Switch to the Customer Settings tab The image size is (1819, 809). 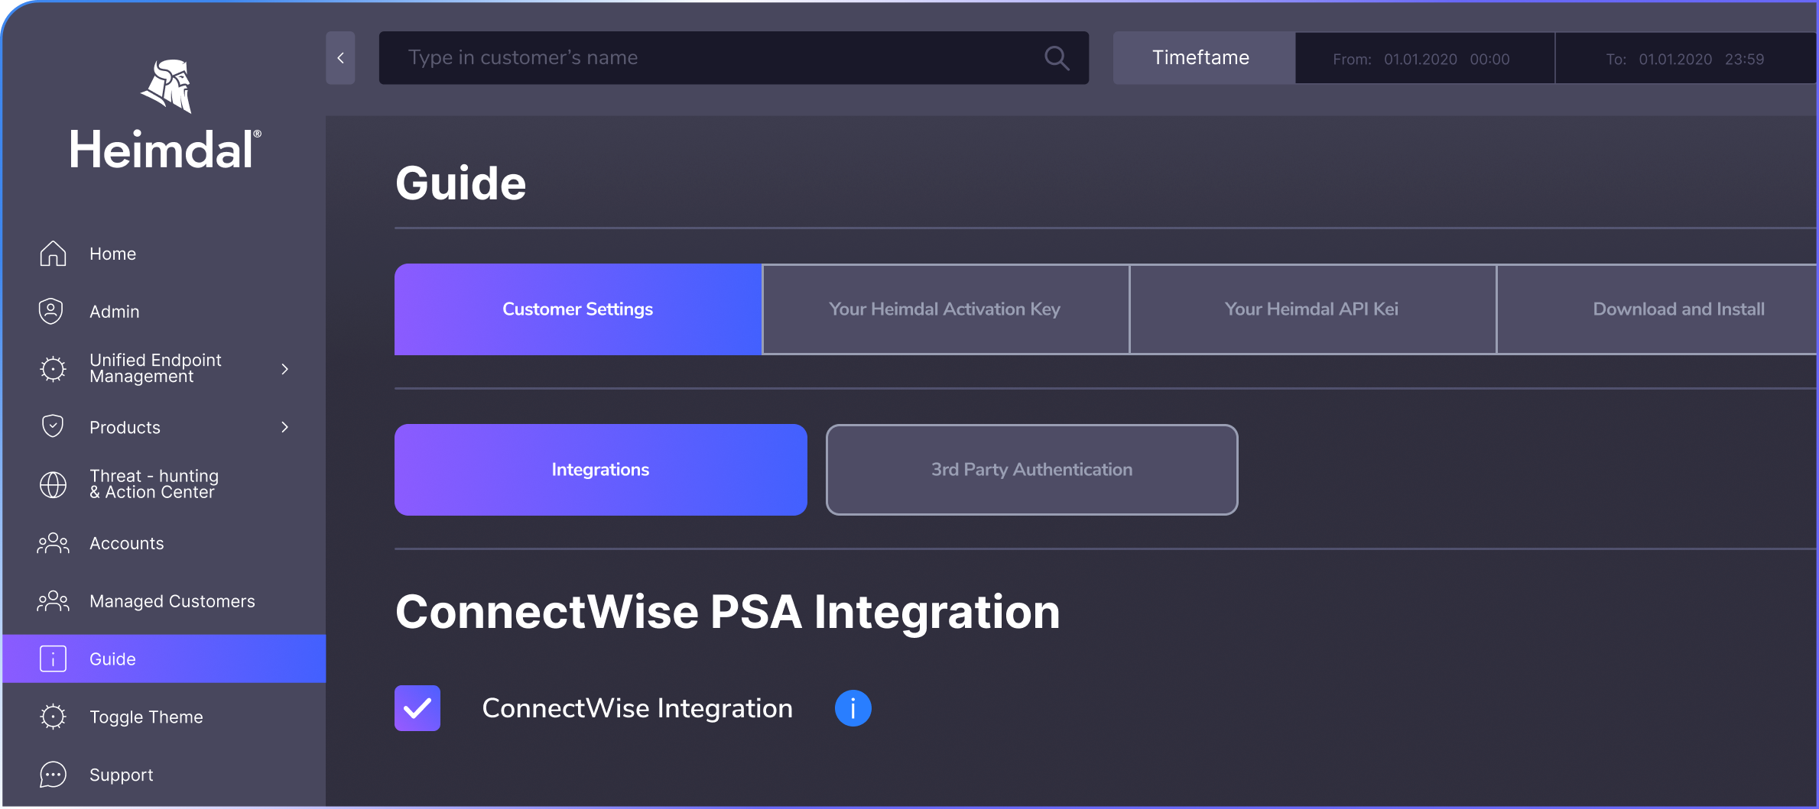point(578,309)
